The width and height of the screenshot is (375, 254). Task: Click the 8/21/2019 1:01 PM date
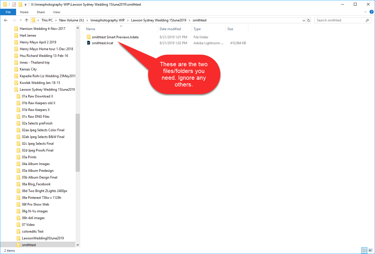[173, 37]
